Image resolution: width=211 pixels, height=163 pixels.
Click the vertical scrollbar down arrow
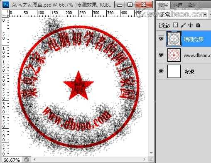click(151, 153)
